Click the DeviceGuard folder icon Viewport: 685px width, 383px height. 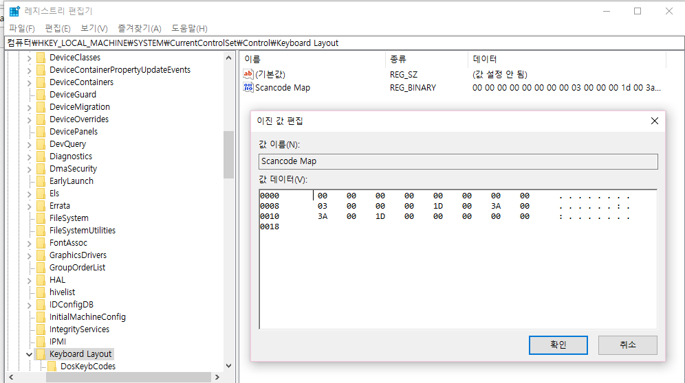click(x=41, y=94)
